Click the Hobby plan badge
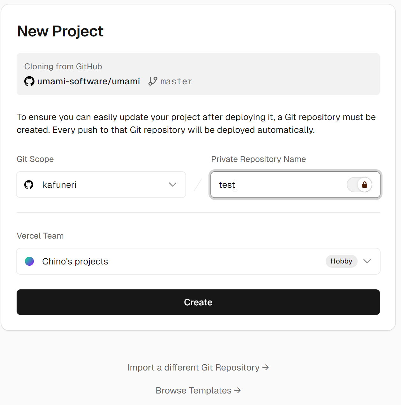This screenshot has width=401, height=405. click(341, 261)
